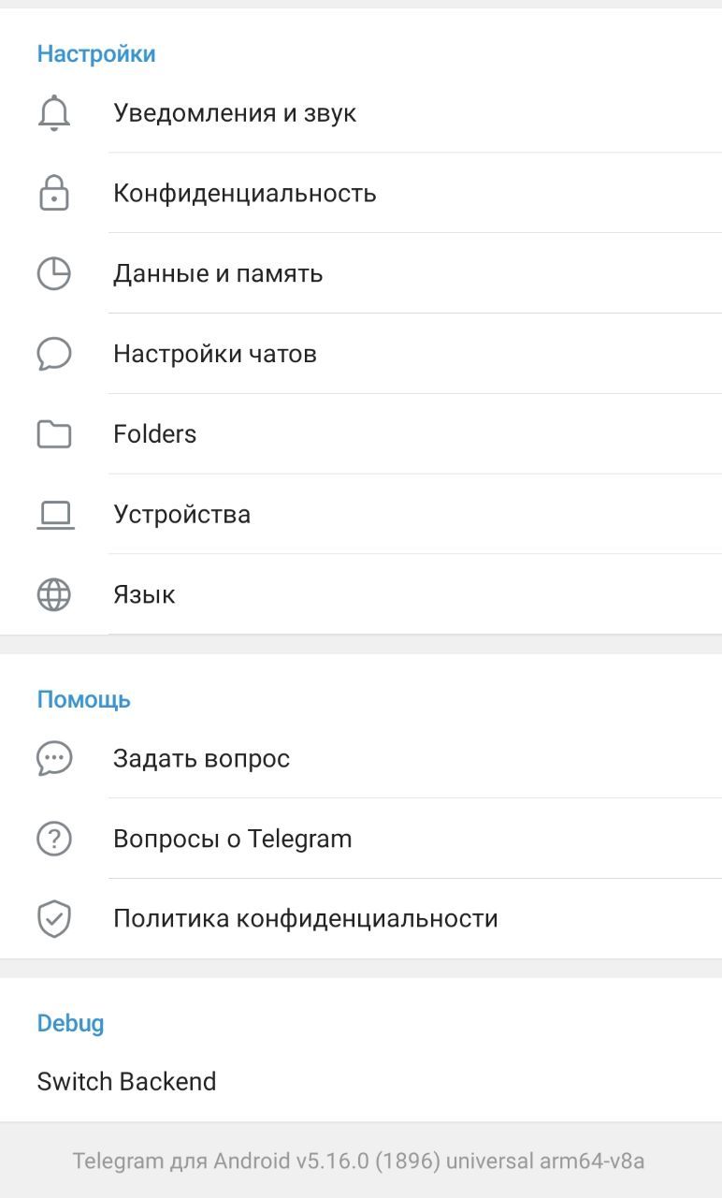This screenshot has width=722, height=1198.
Task: Tap the ask-a-question speech bubble icon
Action: 54,758
